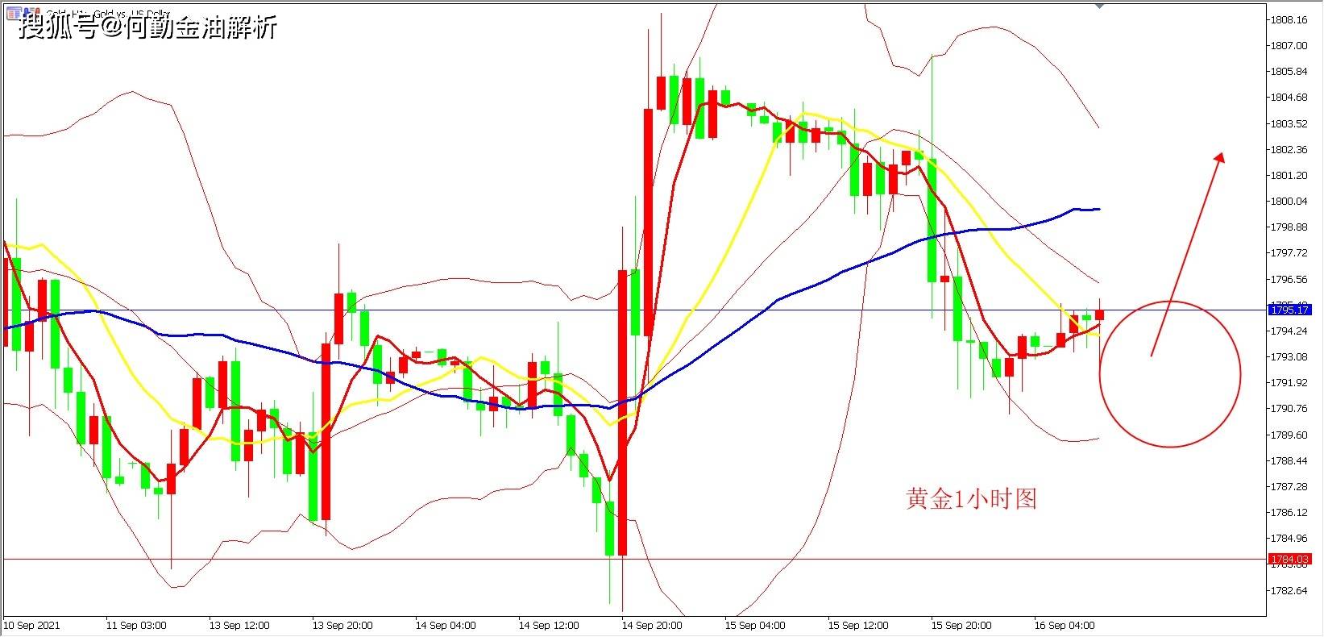Click the 1804.68 price axis label

pos(1289,98)
